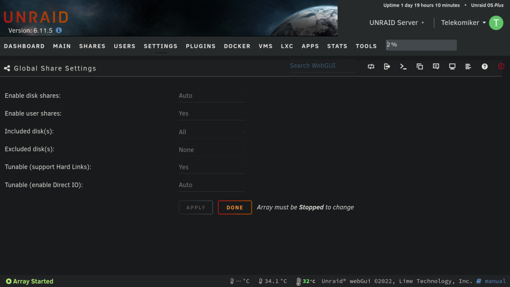
Task: Open the Tools tab
Action: (366, 46)
